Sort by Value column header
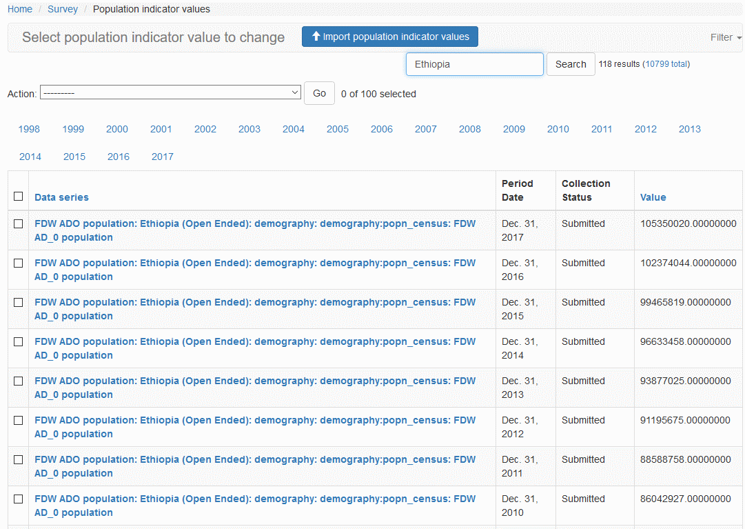745x529 pixels. click(653, 197)
